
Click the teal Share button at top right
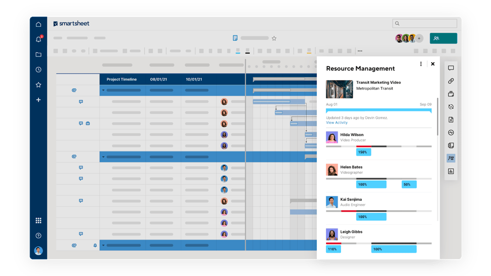(443, 38)
